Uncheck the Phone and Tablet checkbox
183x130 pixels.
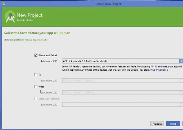(36, 55)
